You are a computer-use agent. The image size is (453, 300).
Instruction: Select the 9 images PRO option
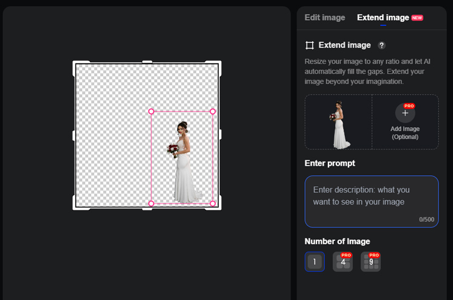tap(371, 262)
